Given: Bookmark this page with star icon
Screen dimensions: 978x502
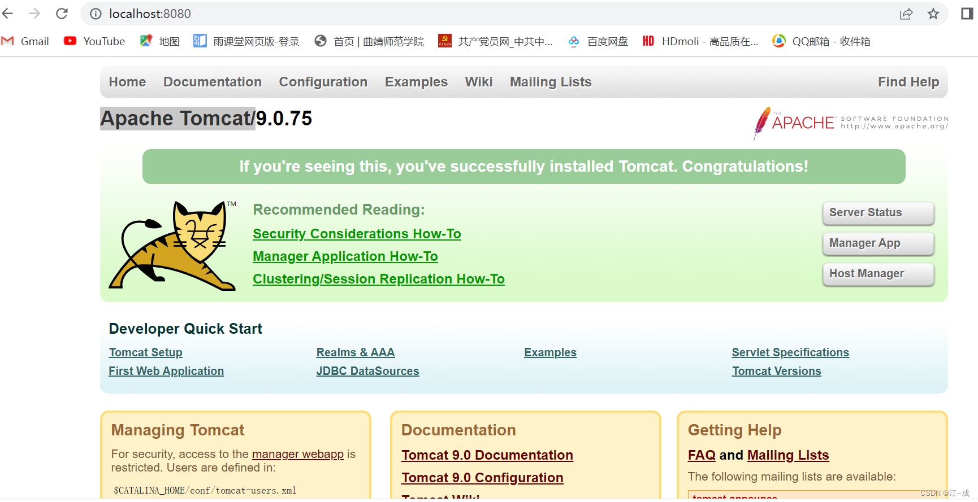Looking at the screenshot, I should coord(933,14).
